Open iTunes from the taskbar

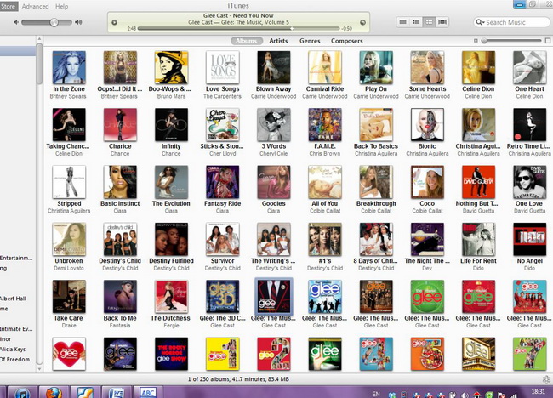click(x=22, y=392)
